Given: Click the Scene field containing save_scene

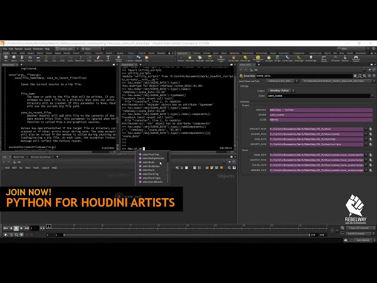Looking at the screenshot, I should tap(319, 96).
